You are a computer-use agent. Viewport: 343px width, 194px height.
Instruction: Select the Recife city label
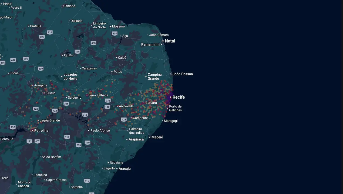click(179, 97)
